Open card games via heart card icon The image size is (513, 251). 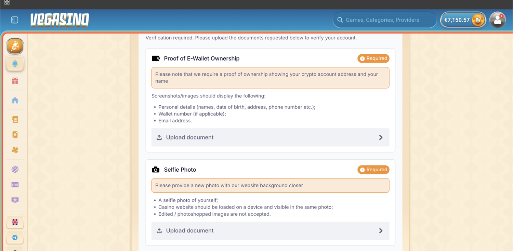point(15,135)
